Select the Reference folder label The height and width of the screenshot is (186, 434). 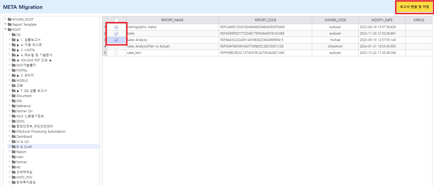24,106
